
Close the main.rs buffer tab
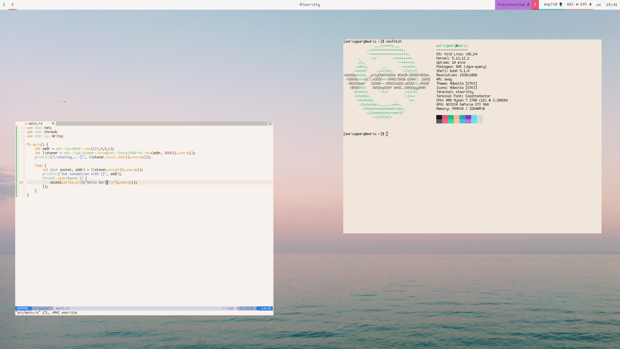point(53,123)
